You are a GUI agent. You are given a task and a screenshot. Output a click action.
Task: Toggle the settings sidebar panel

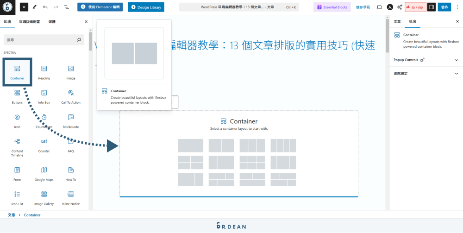click(432, 7)
